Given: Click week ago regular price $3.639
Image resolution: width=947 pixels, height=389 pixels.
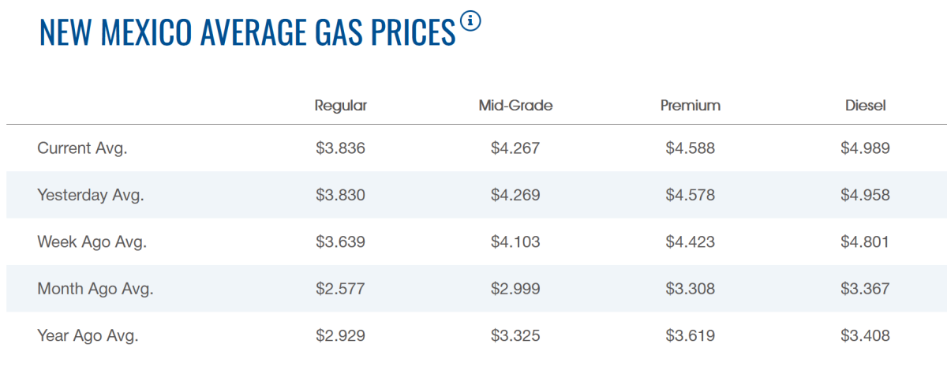Looking at the screenshot, I should 340,241.
